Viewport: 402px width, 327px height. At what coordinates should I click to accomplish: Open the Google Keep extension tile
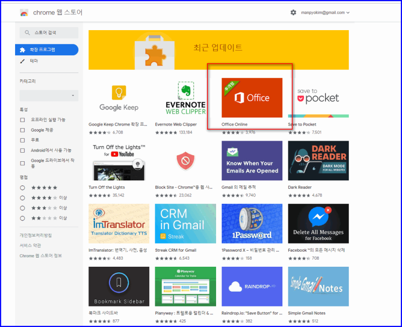pyautogui.click(x=119, y=97)
